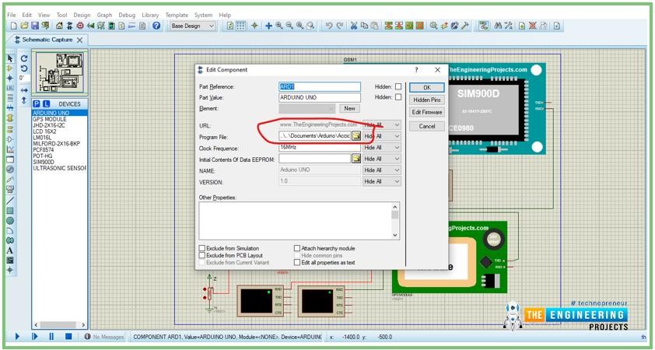
Task: Click the horizontal mirror flip icon
Action: point(24,90)
